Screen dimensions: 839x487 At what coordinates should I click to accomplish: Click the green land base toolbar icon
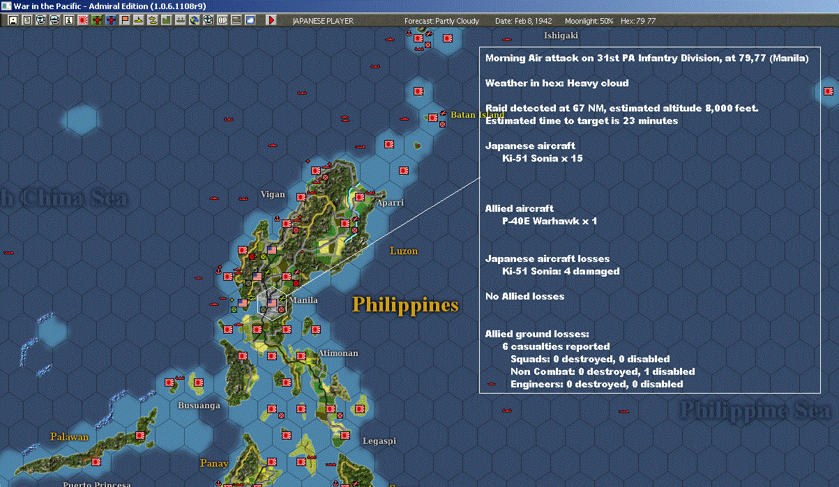(x=167, y=20)
